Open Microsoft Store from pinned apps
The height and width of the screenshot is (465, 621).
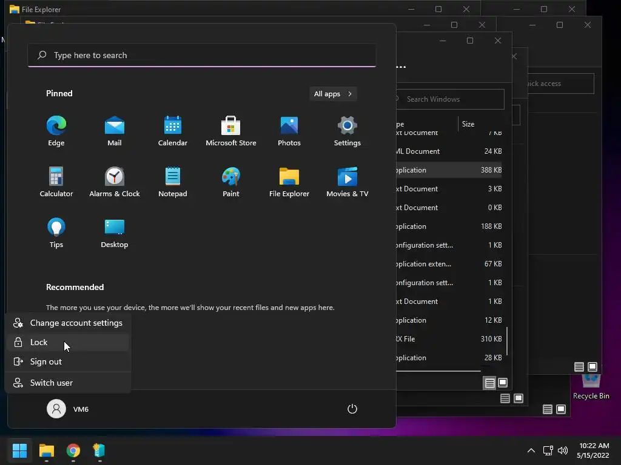[x=231, y=131]
